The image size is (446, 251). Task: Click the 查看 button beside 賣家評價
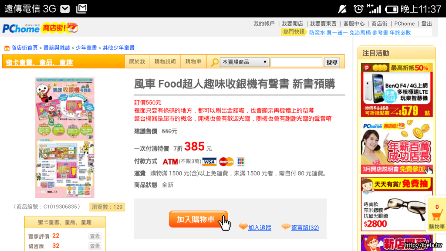[x=95, y=236]
